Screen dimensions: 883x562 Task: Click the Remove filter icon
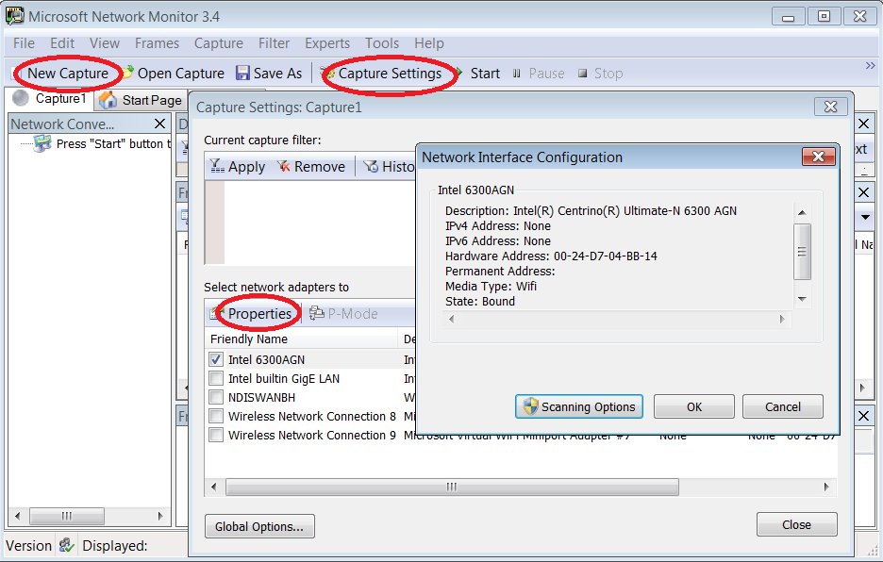point(283,166)
